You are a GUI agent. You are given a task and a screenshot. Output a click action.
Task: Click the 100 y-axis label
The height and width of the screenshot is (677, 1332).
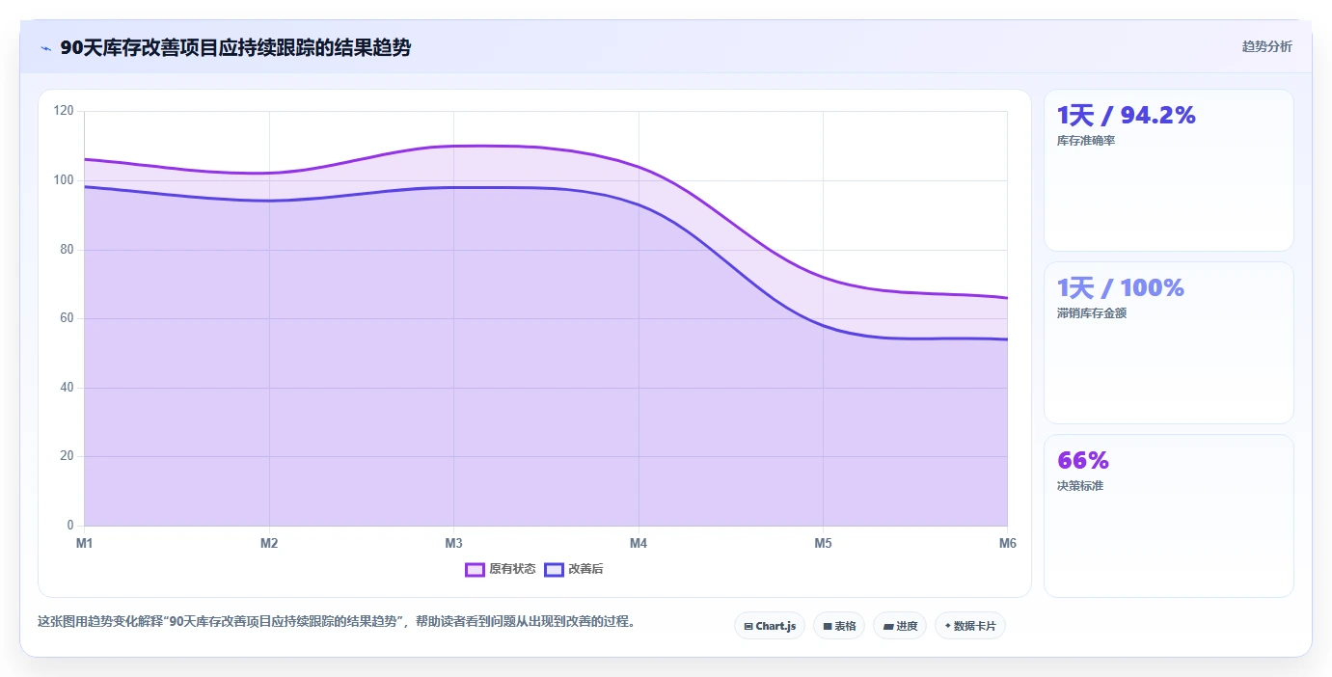coord(64,180)
